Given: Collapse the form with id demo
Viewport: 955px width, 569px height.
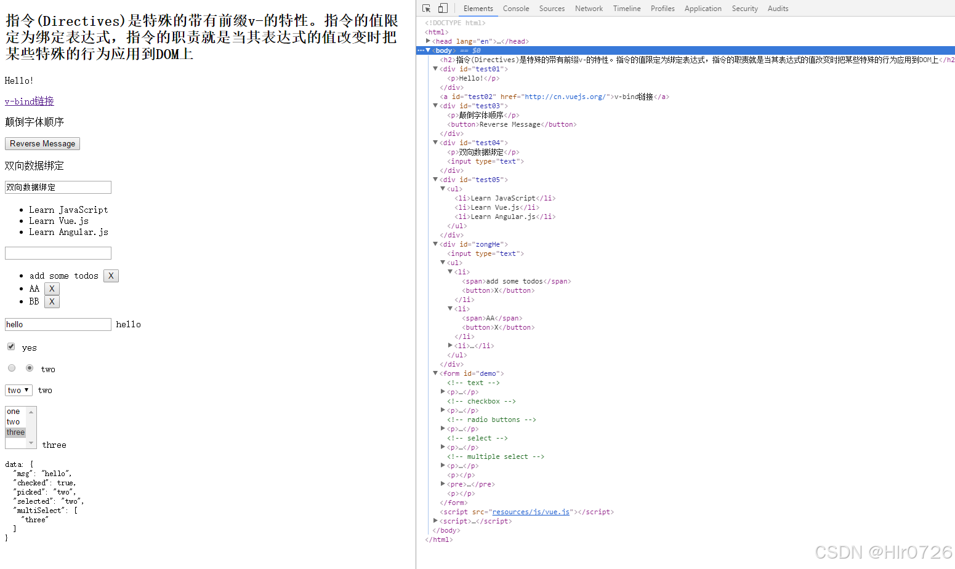Looking at the screenshot, I should coord(435,373).
